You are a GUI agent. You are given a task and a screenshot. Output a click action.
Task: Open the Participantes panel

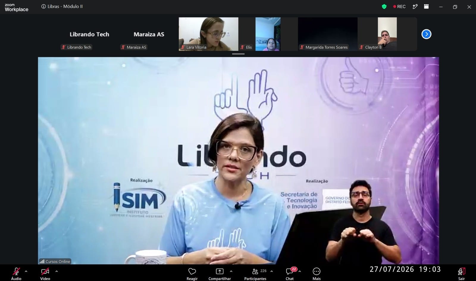tap(255, 274)
